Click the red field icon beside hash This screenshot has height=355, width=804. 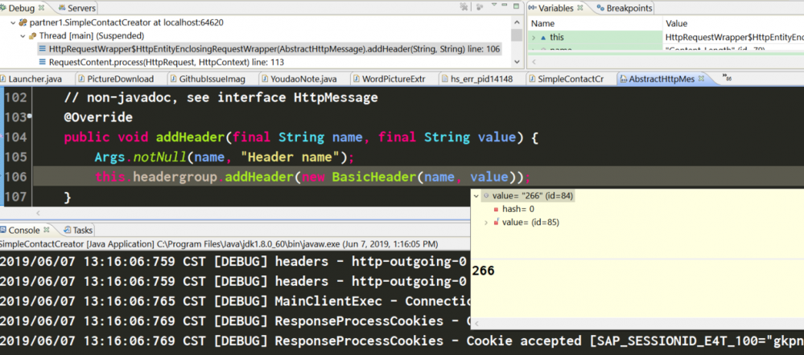point(497,209)
